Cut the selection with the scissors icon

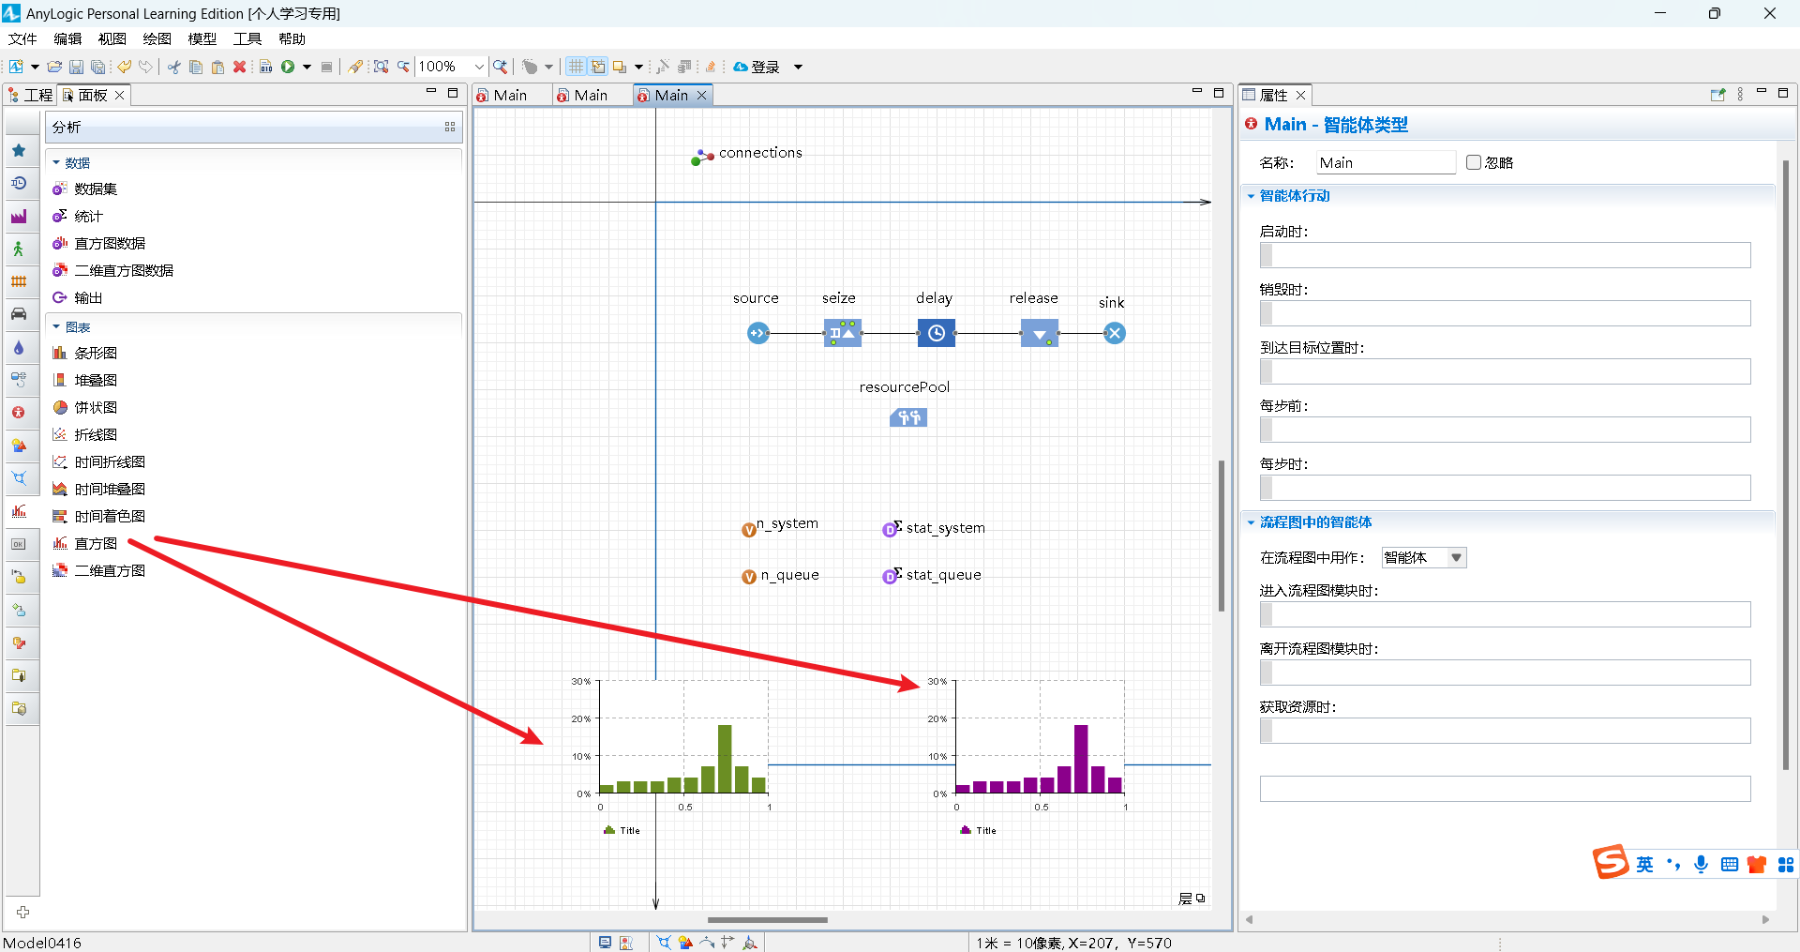point(174,67)
